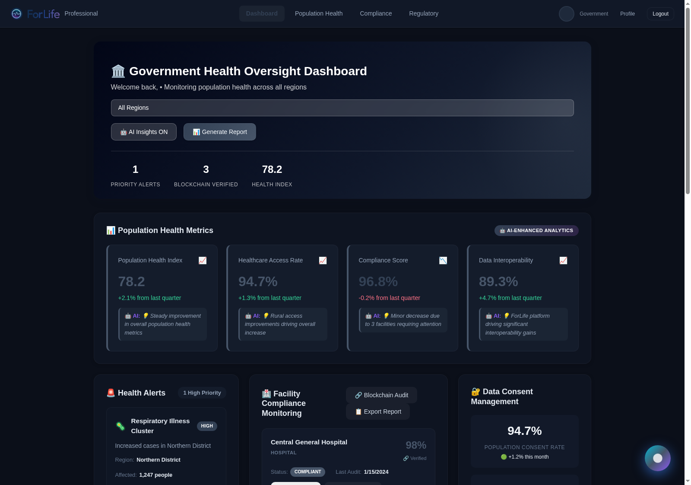Toggle AI Insights ON button

click(x=144, y=132)
